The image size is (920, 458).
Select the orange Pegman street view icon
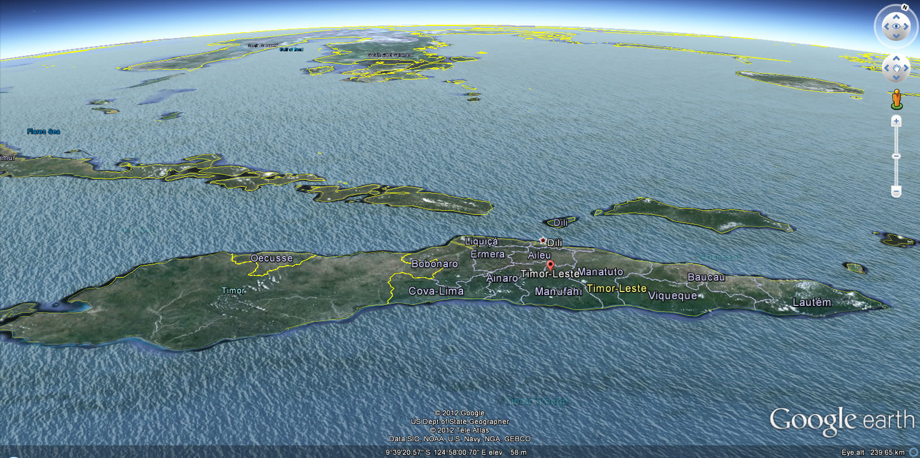tap(896, 99)
